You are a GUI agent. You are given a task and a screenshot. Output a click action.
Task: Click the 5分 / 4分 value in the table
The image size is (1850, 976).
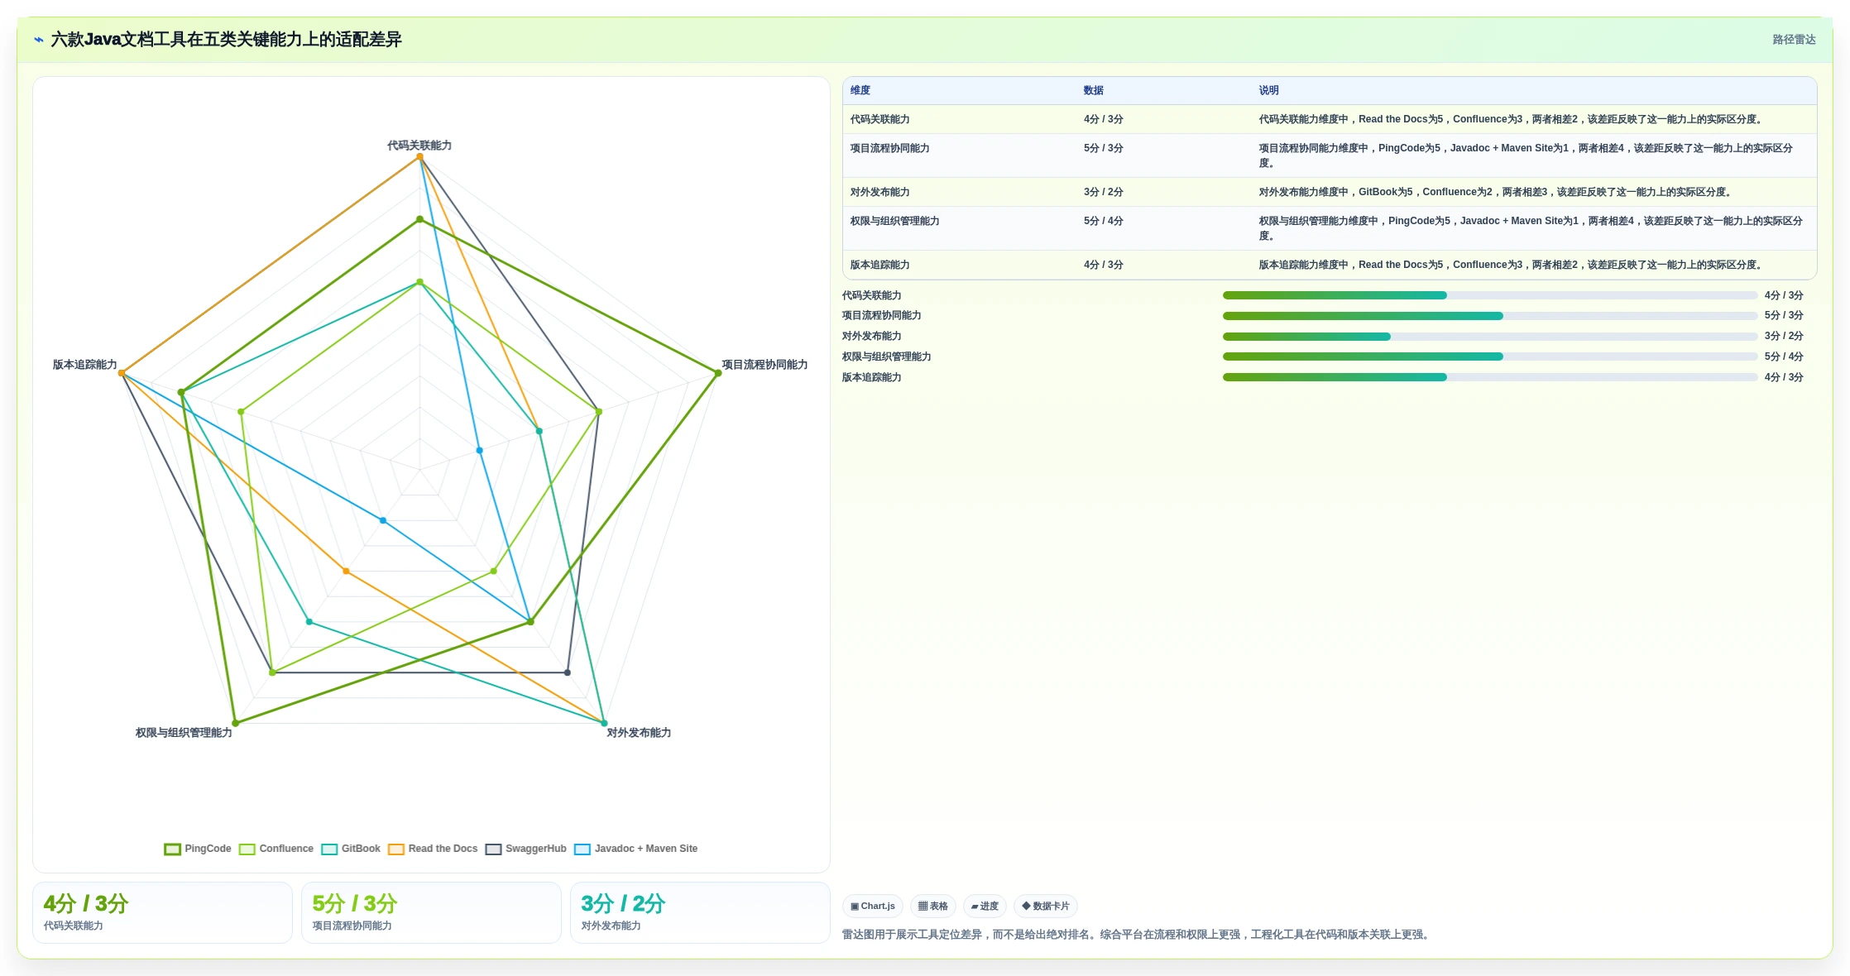click(1104, 221)
